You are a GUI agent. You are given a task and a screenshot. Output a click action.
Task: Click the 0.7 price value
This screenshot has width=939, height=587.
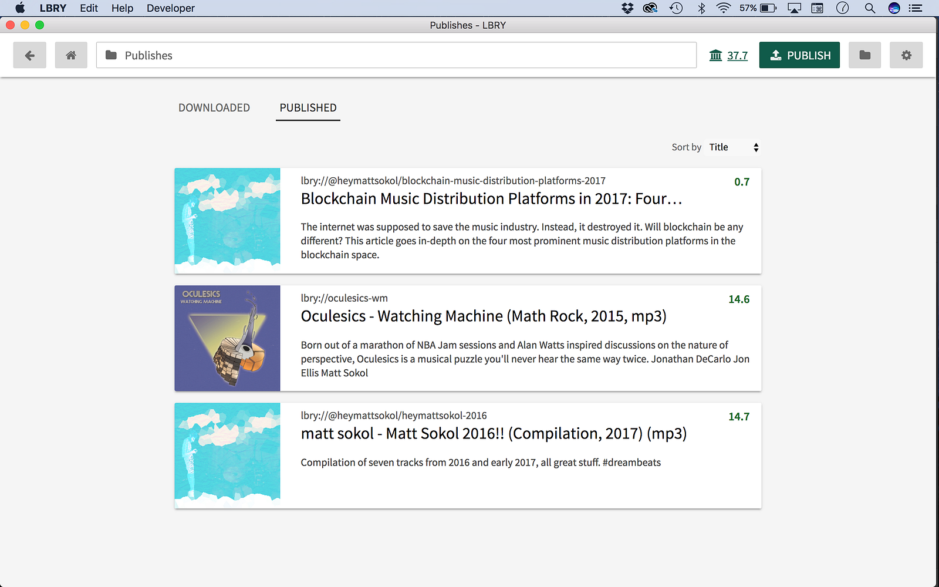point(742,182)
